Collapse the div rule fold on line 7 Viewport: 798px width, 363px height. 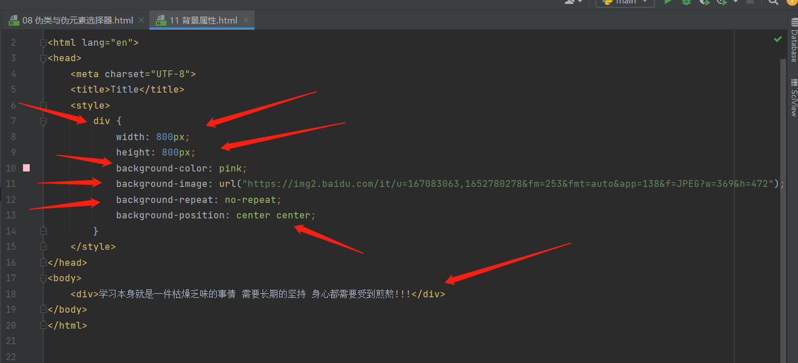pyautogui.click(x=43, y=121)
